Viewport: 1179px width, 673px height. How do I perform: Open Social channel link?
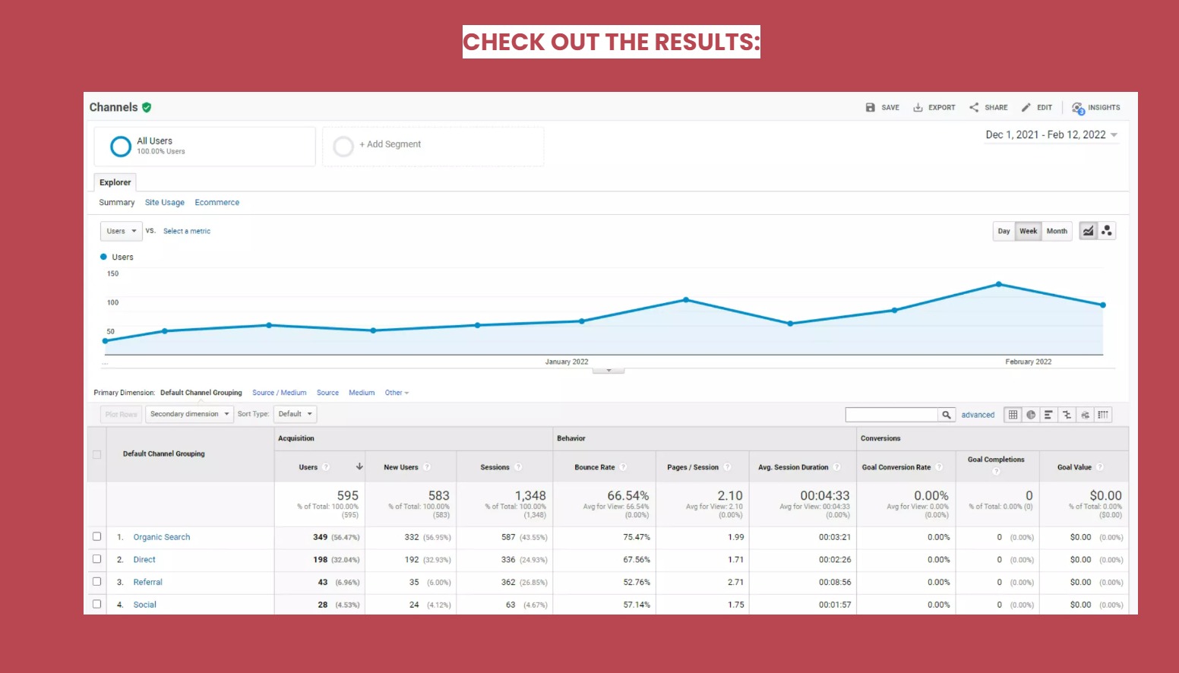(145, 605)
